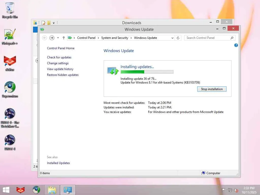Select the Notepad++ desktop shortcut

[10, 37]
